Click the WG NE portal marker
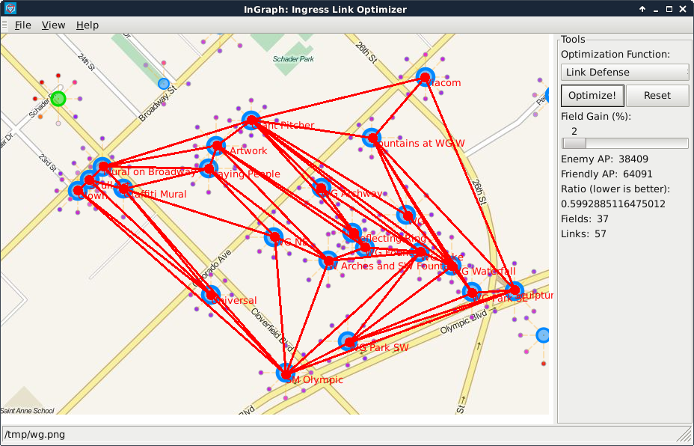694x446 pixels. [x=274, y=237]
